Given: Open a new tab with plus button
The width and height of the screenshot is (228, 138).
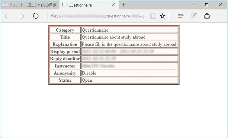Looking at the screenshot, I should click(x=123, y=5).
